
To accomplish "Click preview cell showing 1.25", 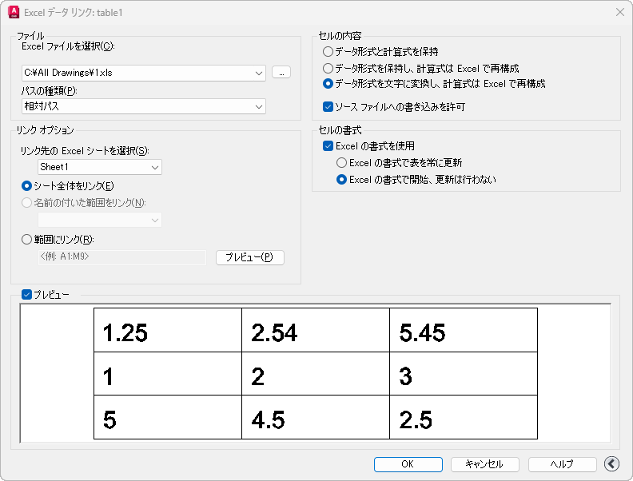I will (168, 330).
